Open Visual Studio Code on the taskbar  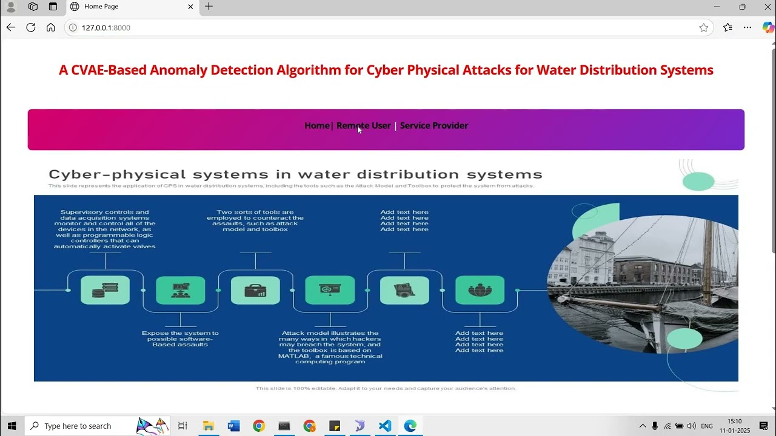385,426
